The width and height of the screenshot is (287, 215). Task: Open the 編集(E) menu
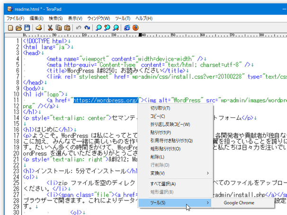tap(36, 18)
